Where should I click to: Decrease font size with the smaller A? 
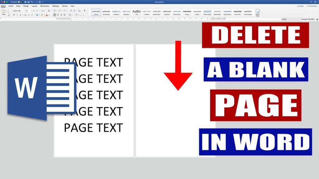click(x=37, y=11)
